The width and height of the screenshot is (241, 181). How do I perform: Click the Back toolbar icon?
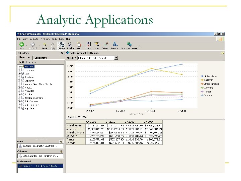pos(21,45)
